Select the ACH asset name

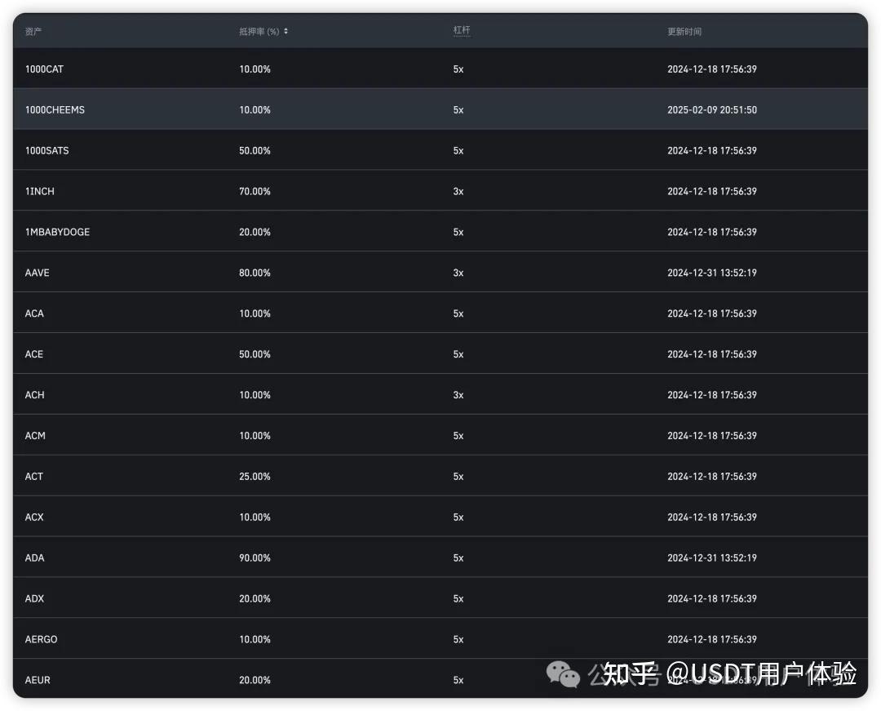(x=35, y=395)
